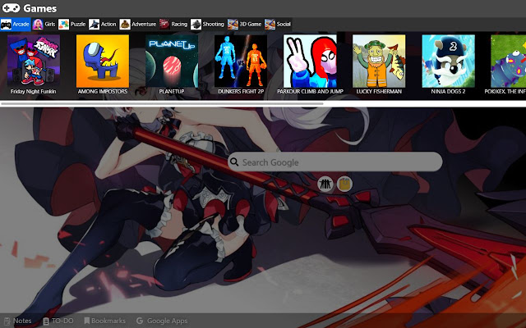Open Google Apps from bottom bar
The width and height of the screenshot is (526, 328).
click(x=162, y=321)
